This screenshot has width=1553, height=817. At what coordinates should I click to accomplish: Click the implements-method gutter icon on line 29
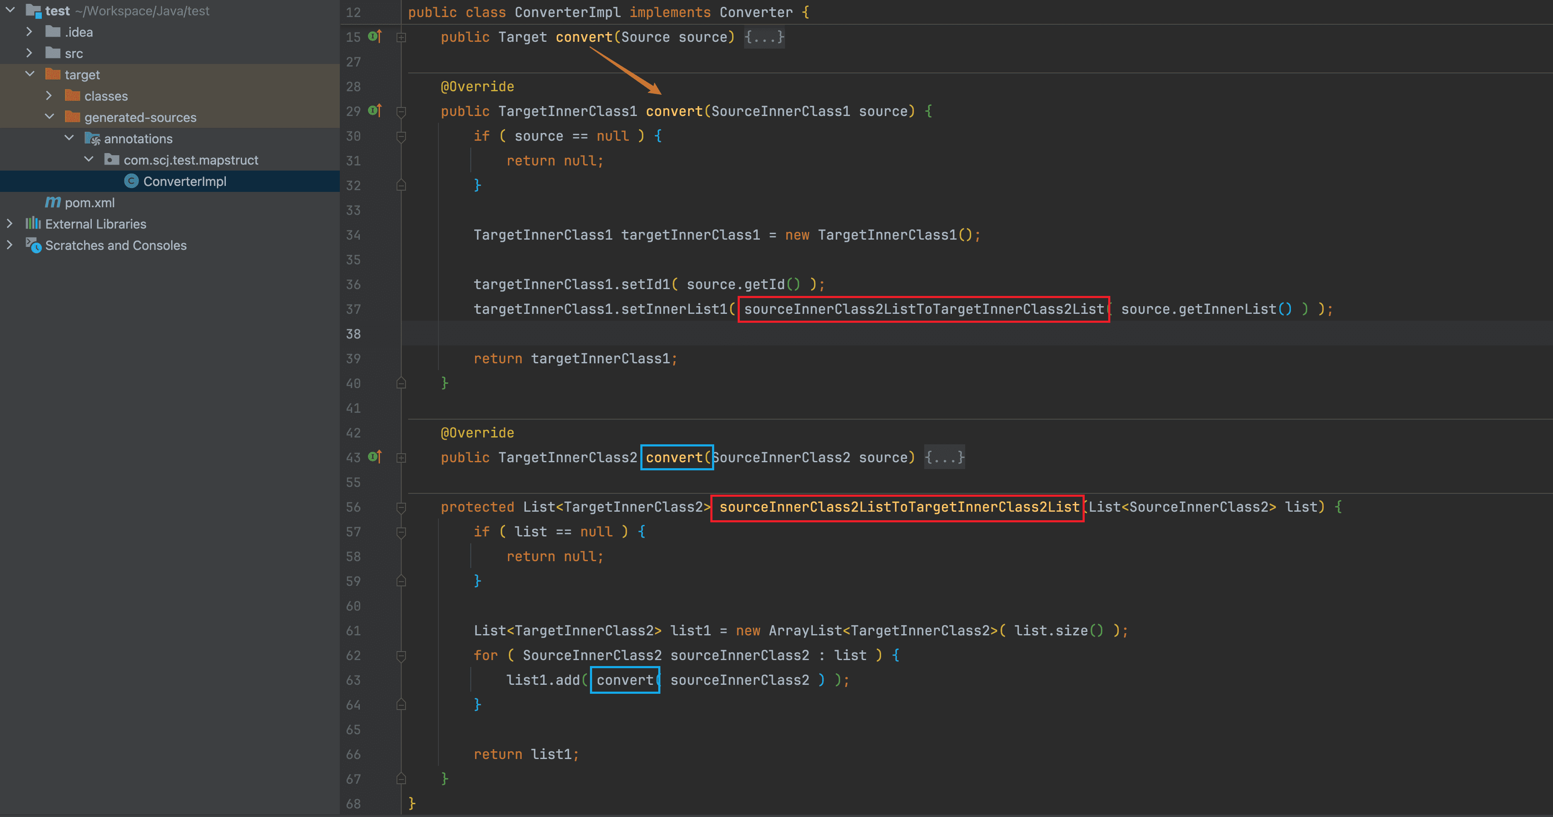point(374,111)
